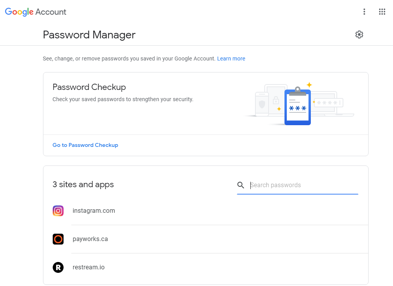Click the Google Account logo
This screenshot has width=393, height=286.
[36, 12]
